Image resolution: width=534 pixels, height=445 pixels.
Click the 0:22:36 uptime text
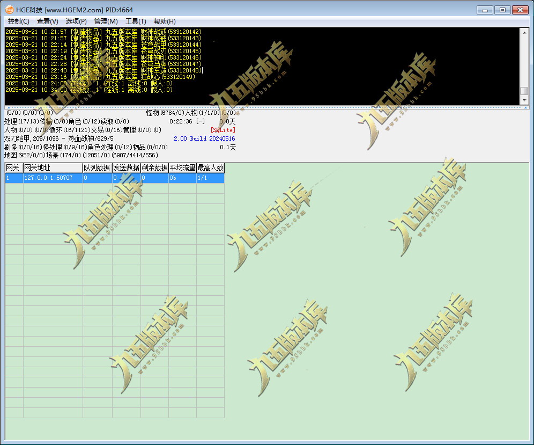click(181, 121)
